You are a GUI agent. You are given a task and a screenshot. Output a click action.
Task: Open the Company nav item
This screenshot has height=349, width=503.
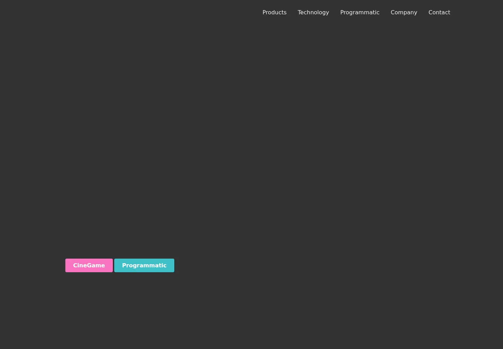point(404,13)
